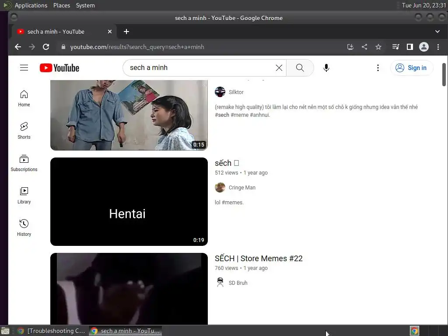Screen dimensions: 448x336
Task: Click the Chrome address bar URL
Action: pos(137,47)
